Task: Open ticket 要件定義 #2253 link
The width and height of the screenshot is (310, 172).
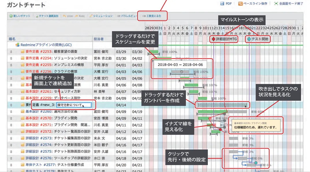Action: (38, 52)
